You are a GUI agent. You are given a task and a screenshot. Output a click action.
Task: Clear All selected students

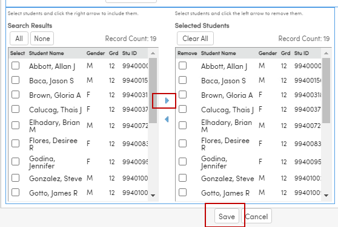coord(195,39)
